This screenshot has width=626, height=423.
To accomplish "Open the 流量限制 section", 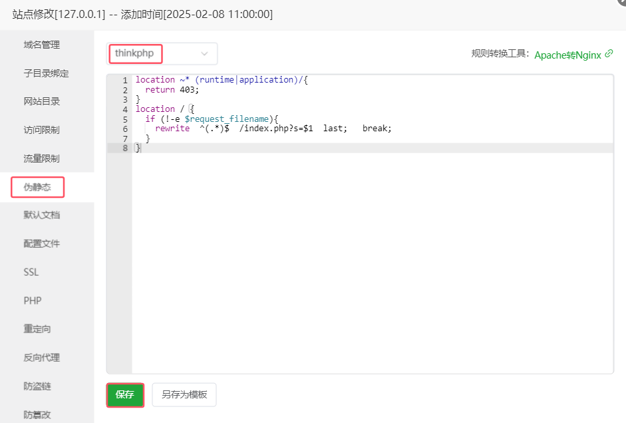I will (41, 159).
